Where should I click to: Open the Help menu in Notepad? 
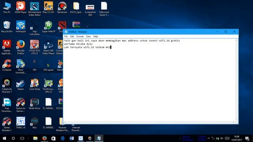click(96, 36)
